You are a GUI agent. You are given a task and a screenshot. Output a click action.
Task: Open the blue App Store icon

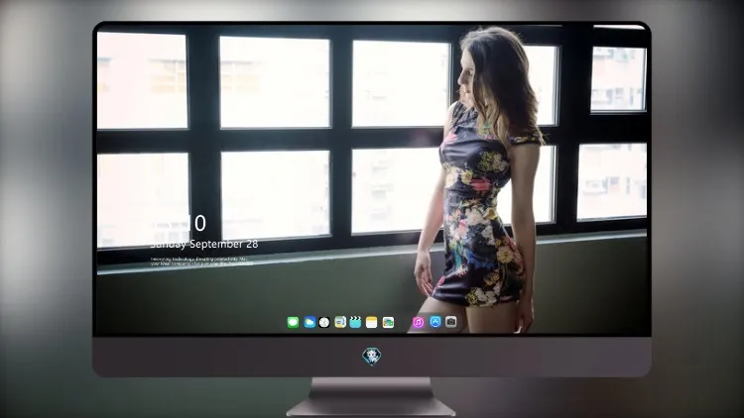coord(435,322)
